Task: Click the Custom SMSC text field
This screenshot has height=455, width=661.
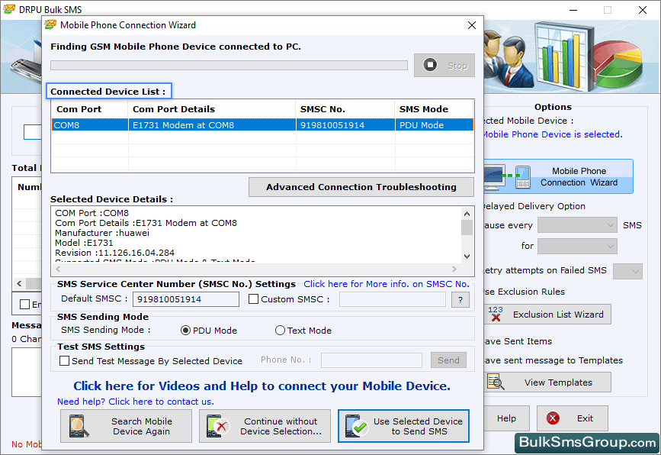Action: pyautogui.click(x=392, y=299)
